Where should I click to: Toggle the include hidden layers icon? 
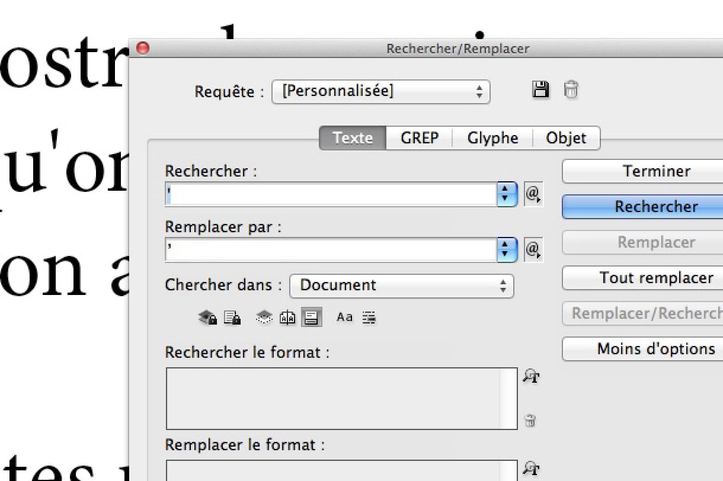coord(264,318)
